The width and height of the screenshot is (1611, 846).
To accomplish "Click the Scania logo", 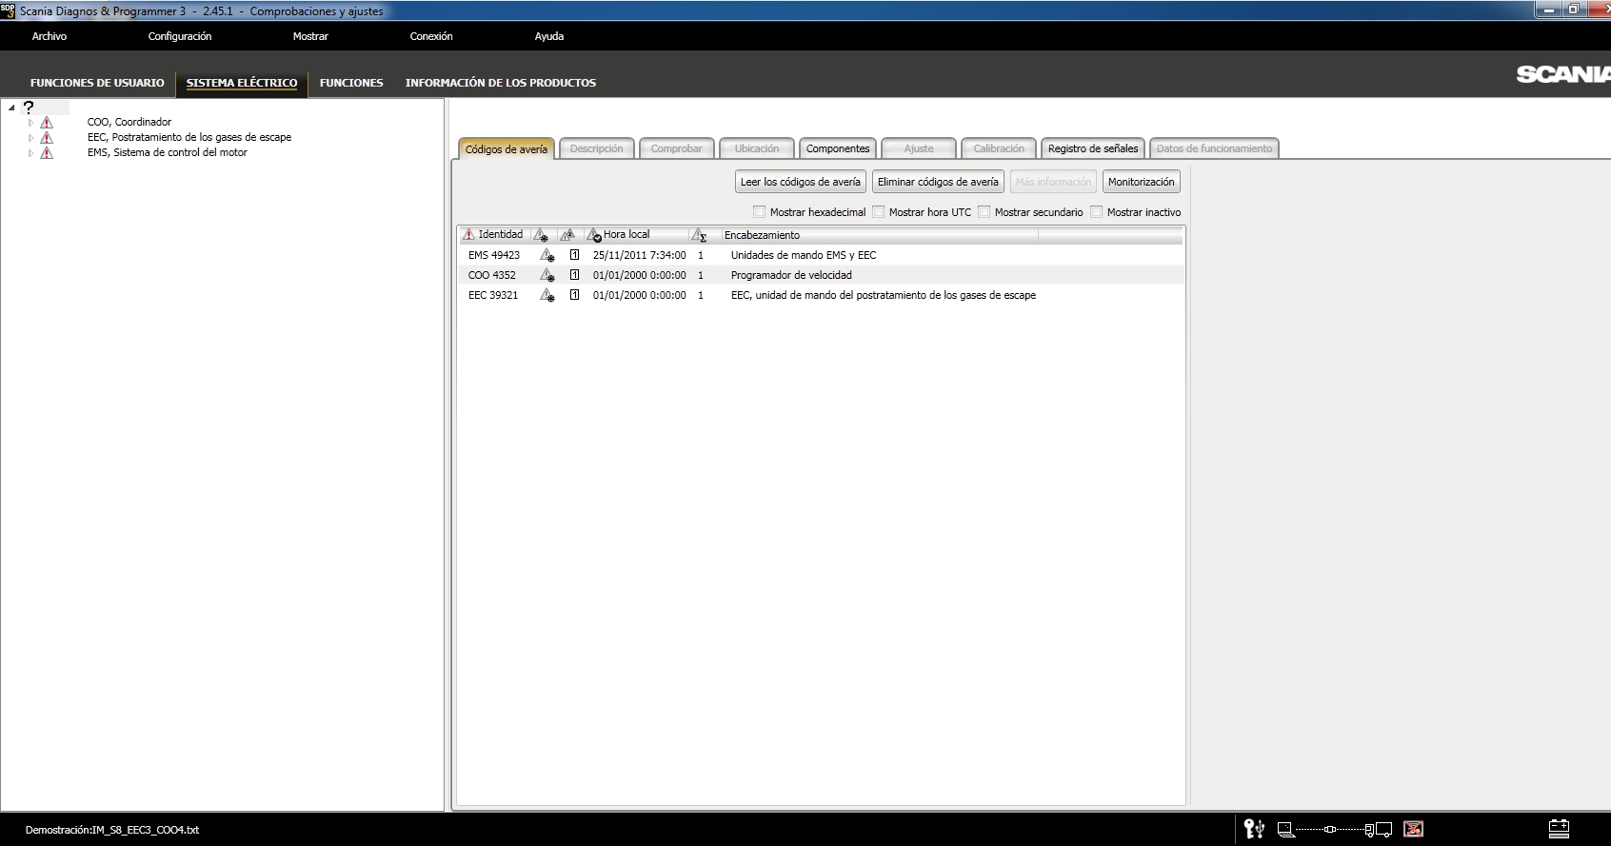I will tap(1562, 74).
